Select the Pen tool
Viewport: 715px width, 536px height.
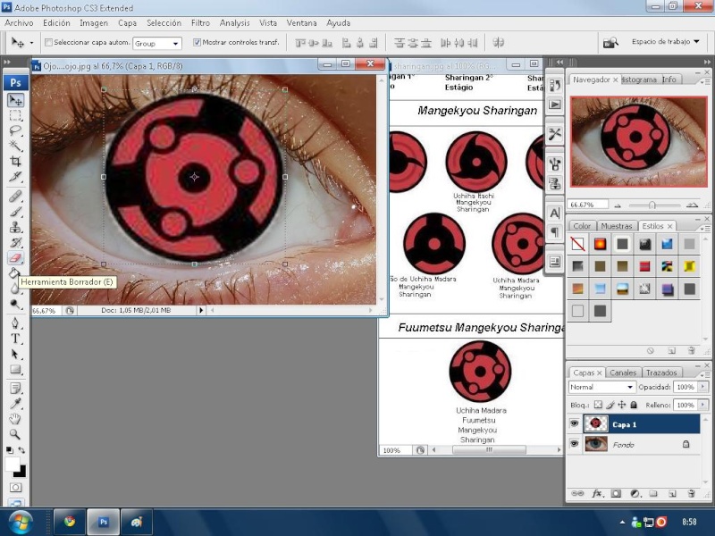point(16,323)
